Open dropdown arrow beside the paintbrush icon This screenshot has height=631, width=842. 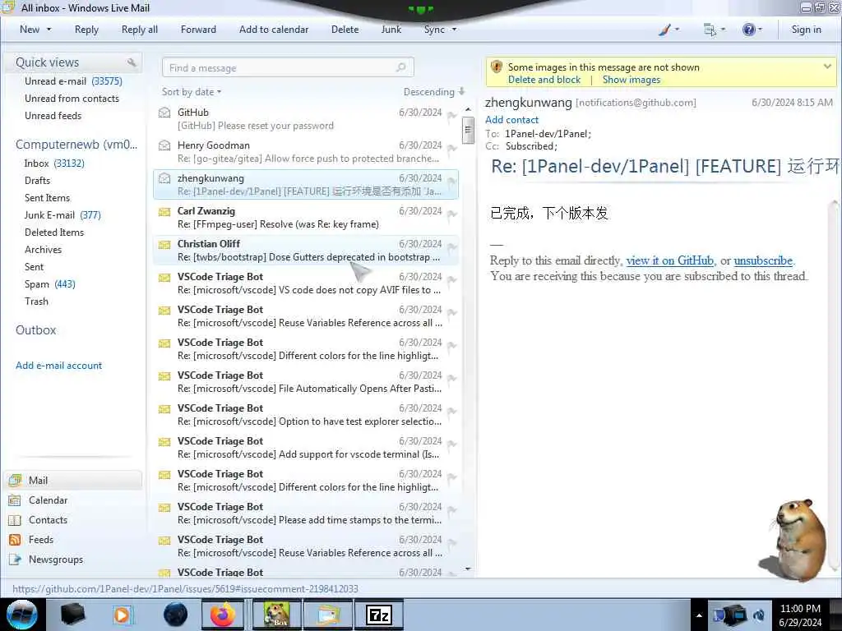click(x=678, y=30)
